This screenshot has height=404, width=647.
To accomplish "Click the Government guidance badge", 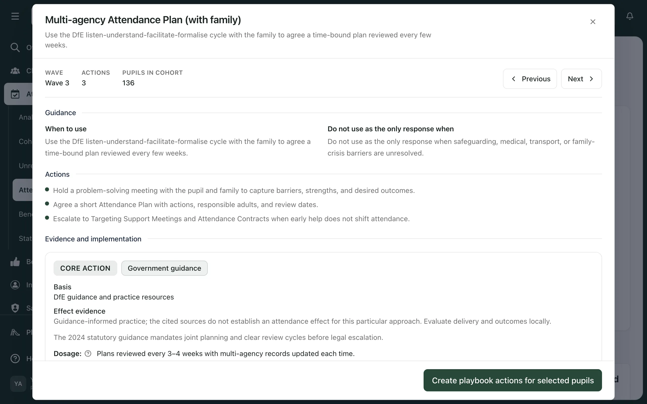I will tap(165, 268).
